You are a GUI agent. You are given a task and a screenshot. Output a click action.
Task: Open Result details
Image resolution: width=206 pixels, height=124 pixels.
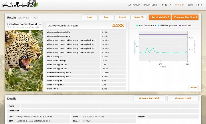(160, 17)
